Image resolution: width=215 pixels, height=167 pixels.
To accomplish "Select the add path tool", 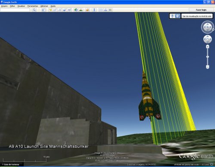I will point(60,10).
